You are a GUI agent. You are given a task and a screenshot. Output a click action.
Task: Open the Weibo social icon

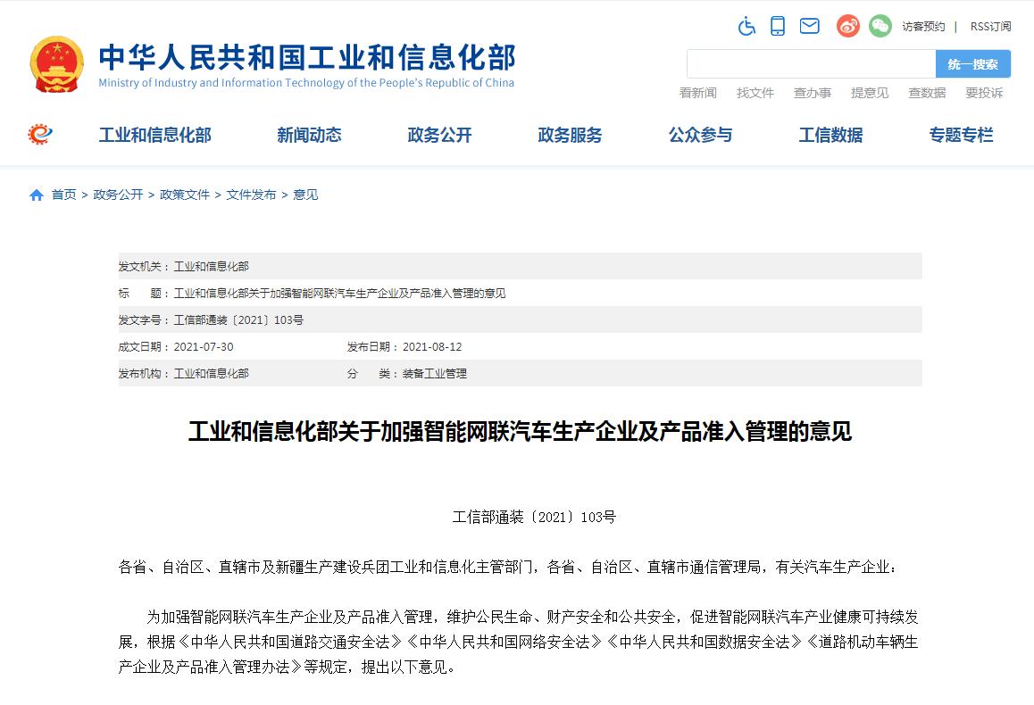[x=847, y=26]
